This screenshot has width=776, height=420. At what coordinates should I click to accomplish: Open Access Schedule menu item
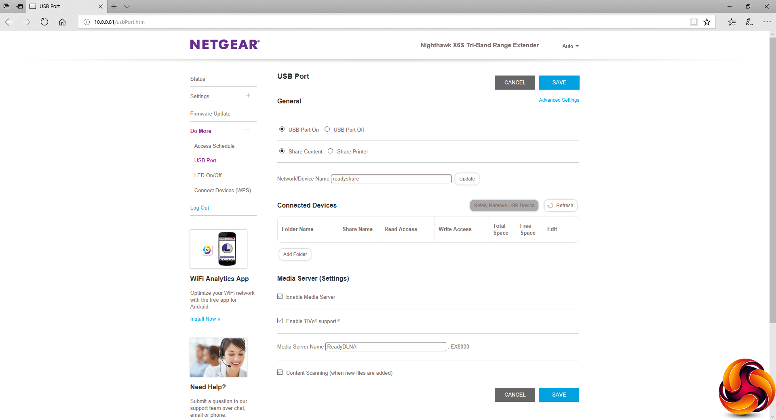pos(214,146)
